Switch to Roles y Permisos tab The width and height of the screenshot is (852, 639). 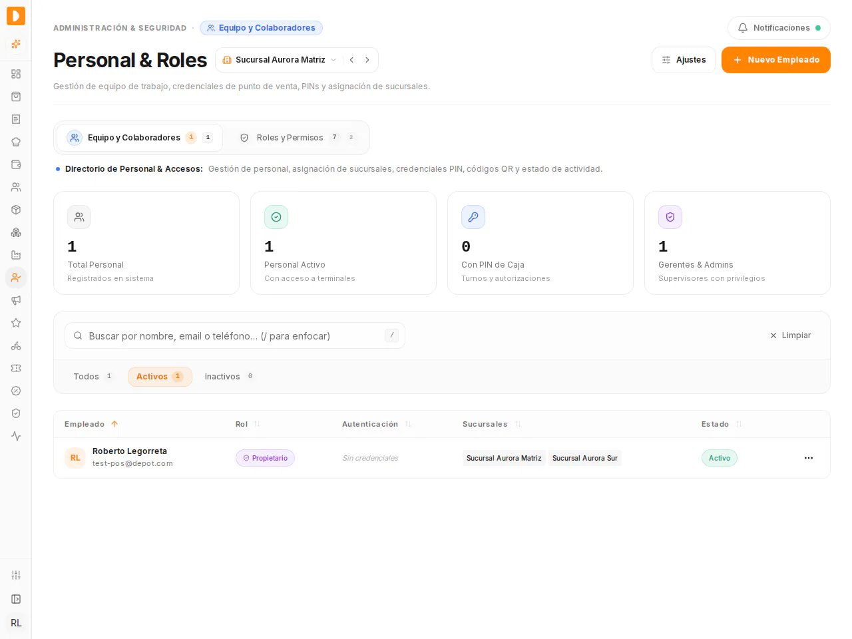point(297,138)
